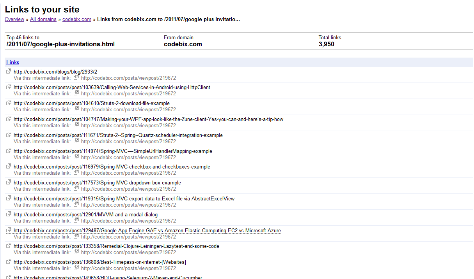Open the blogs/blog/2933/2 URL
Viewport: 474px width, 279px height.
click(55, 72)
